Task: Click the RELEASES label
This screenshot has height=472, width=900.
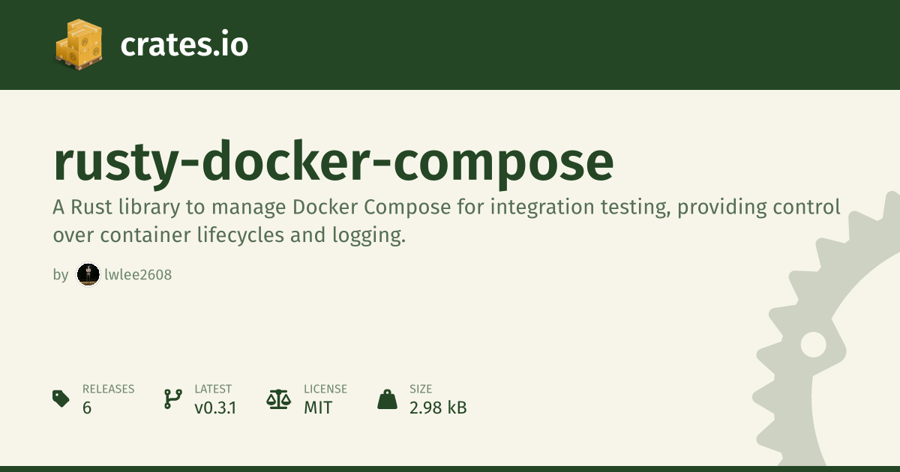Action: (108, 389)
